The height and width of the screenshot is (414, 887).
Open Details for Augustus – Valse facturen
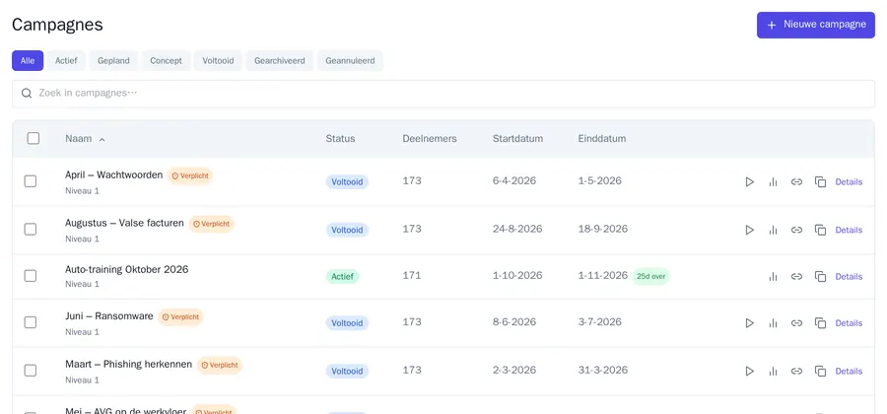[849, 231]
